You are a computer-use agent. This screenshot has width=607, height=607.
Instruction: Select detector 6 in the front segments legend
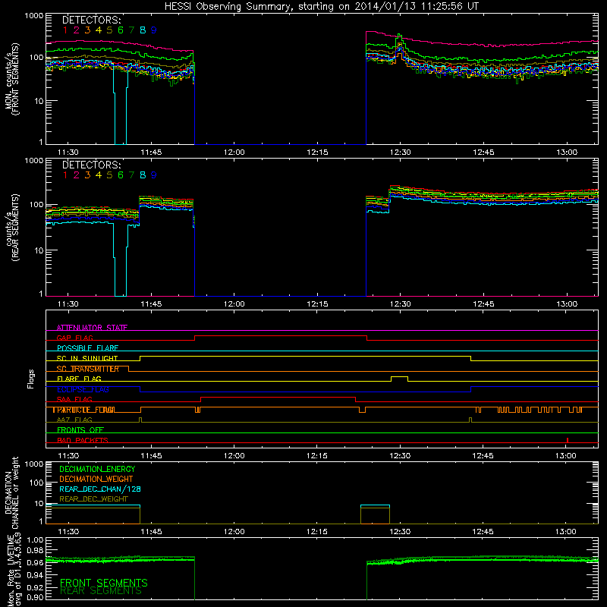[121, 30]
